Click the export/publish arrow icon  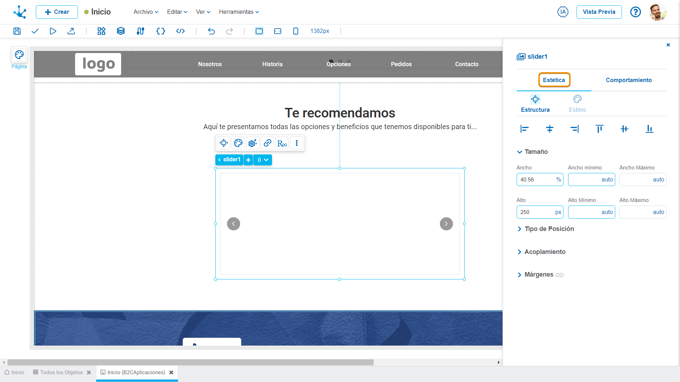(71, 31)
